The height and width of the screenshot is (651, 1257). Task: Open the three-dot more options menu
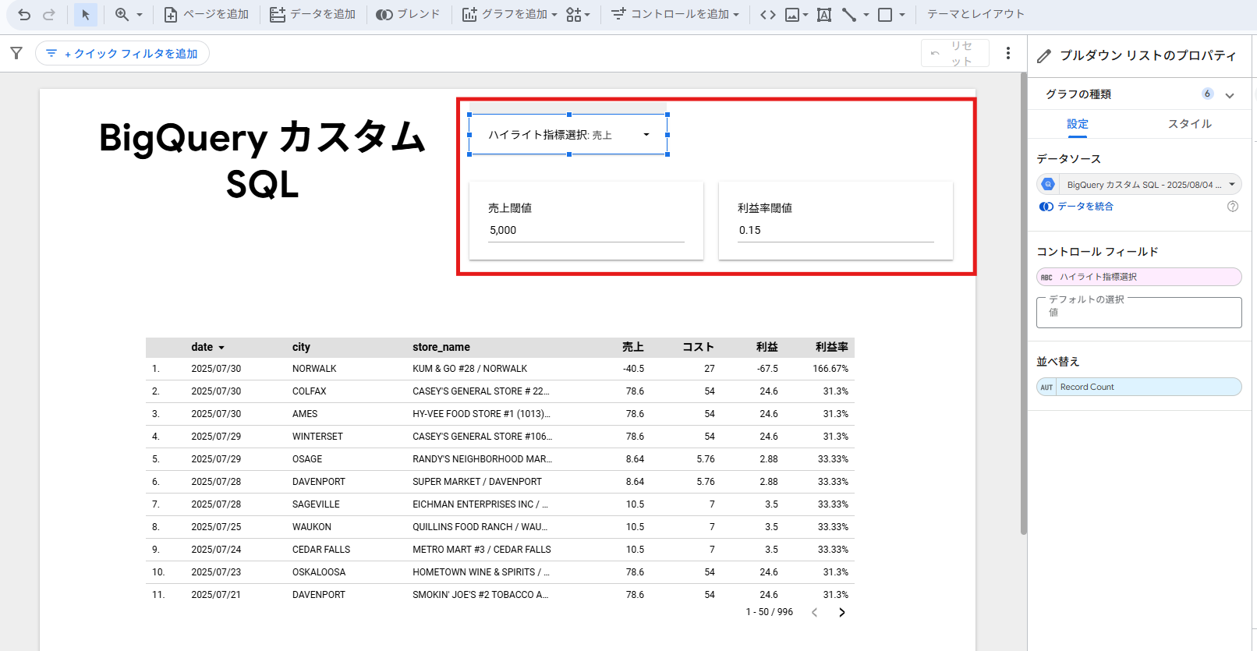tap(1008, 53)
